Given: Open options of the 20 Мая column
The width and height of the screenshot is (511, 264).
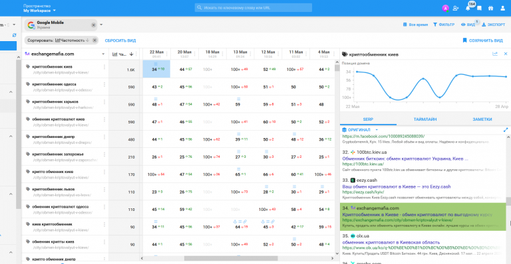Looking at the screenshot, I should coord(194,54).
